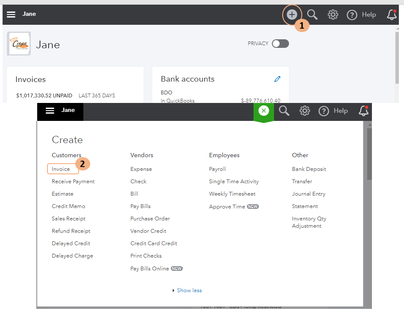Viewport: 404px width, 311px height.
Task: Choose Receive Payment from Create menu
Action: (x=73, y=182)
